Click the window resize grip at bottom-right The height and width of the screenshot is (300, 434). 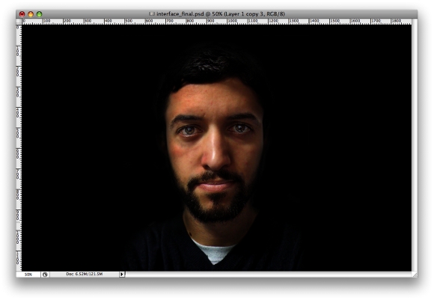415,275
